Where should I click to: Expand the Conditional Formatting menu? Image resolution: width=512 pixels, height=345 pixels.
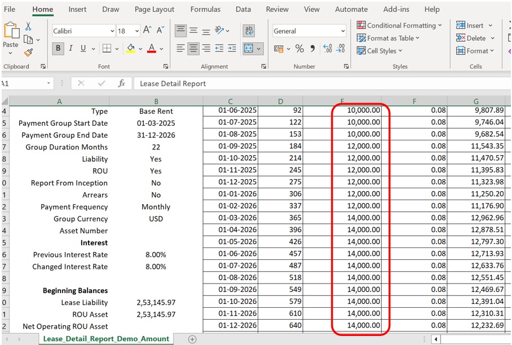[x=400, y=25]
